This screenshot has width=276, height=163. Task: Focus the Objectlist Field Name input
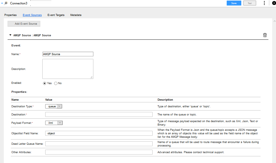(x=99, y=133)
